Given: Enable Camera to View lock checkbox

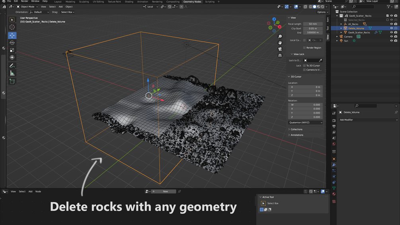Looking at the screenshot, I should (x=304, y=70).
